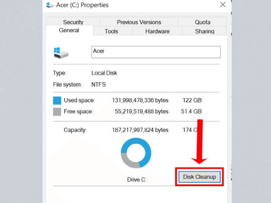271x203 pixels.
Task: Click the Drive C: label
Action: [x=137, y=180]
